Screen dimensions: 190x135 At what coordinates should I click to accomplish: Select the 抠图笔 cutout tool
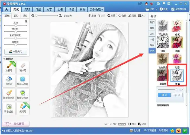9,81
